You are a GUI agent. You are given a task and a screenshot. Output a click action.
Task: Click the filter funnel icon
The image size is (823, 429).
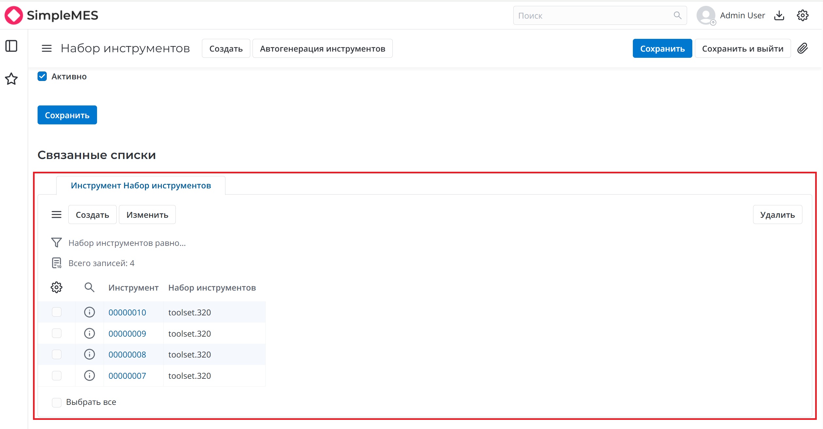(x=56, y=243)
